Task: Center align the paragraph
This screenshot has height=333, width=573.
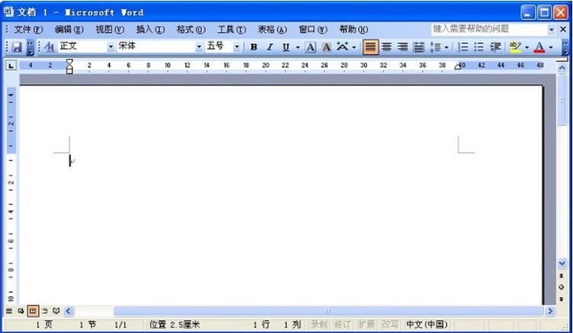Action: tap(387, 47)
